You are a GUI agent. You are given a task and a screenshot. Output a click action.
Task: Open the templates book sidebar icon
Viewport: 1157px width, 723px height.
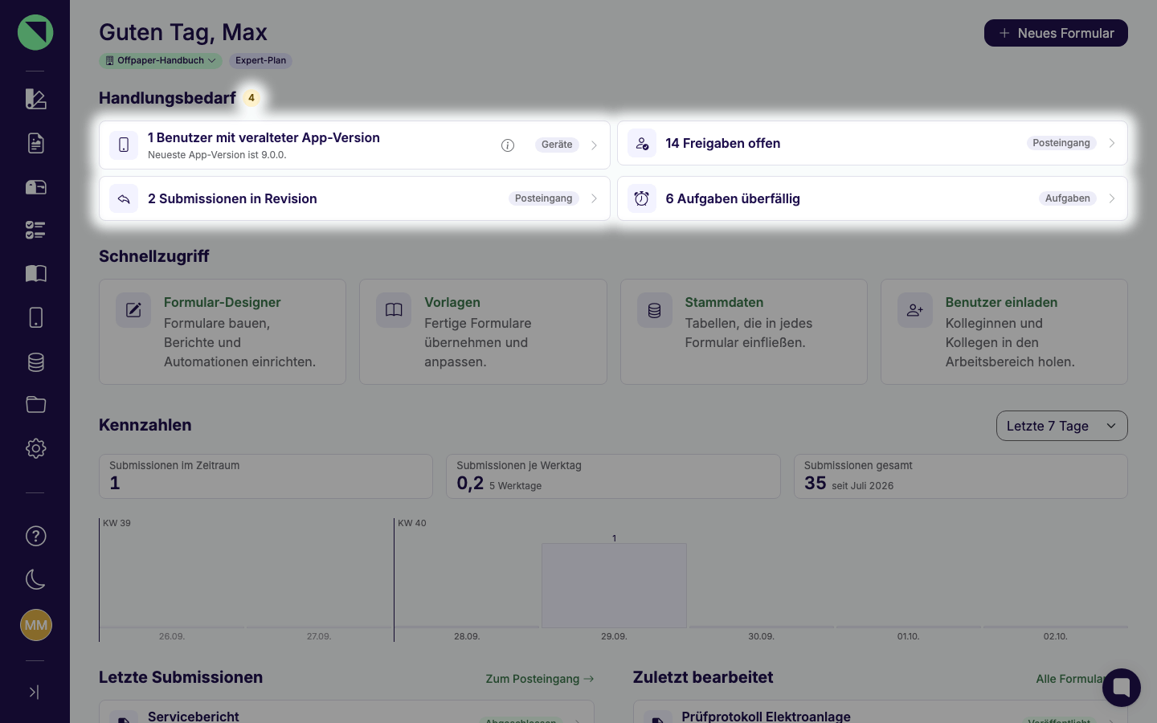point(35,274)
